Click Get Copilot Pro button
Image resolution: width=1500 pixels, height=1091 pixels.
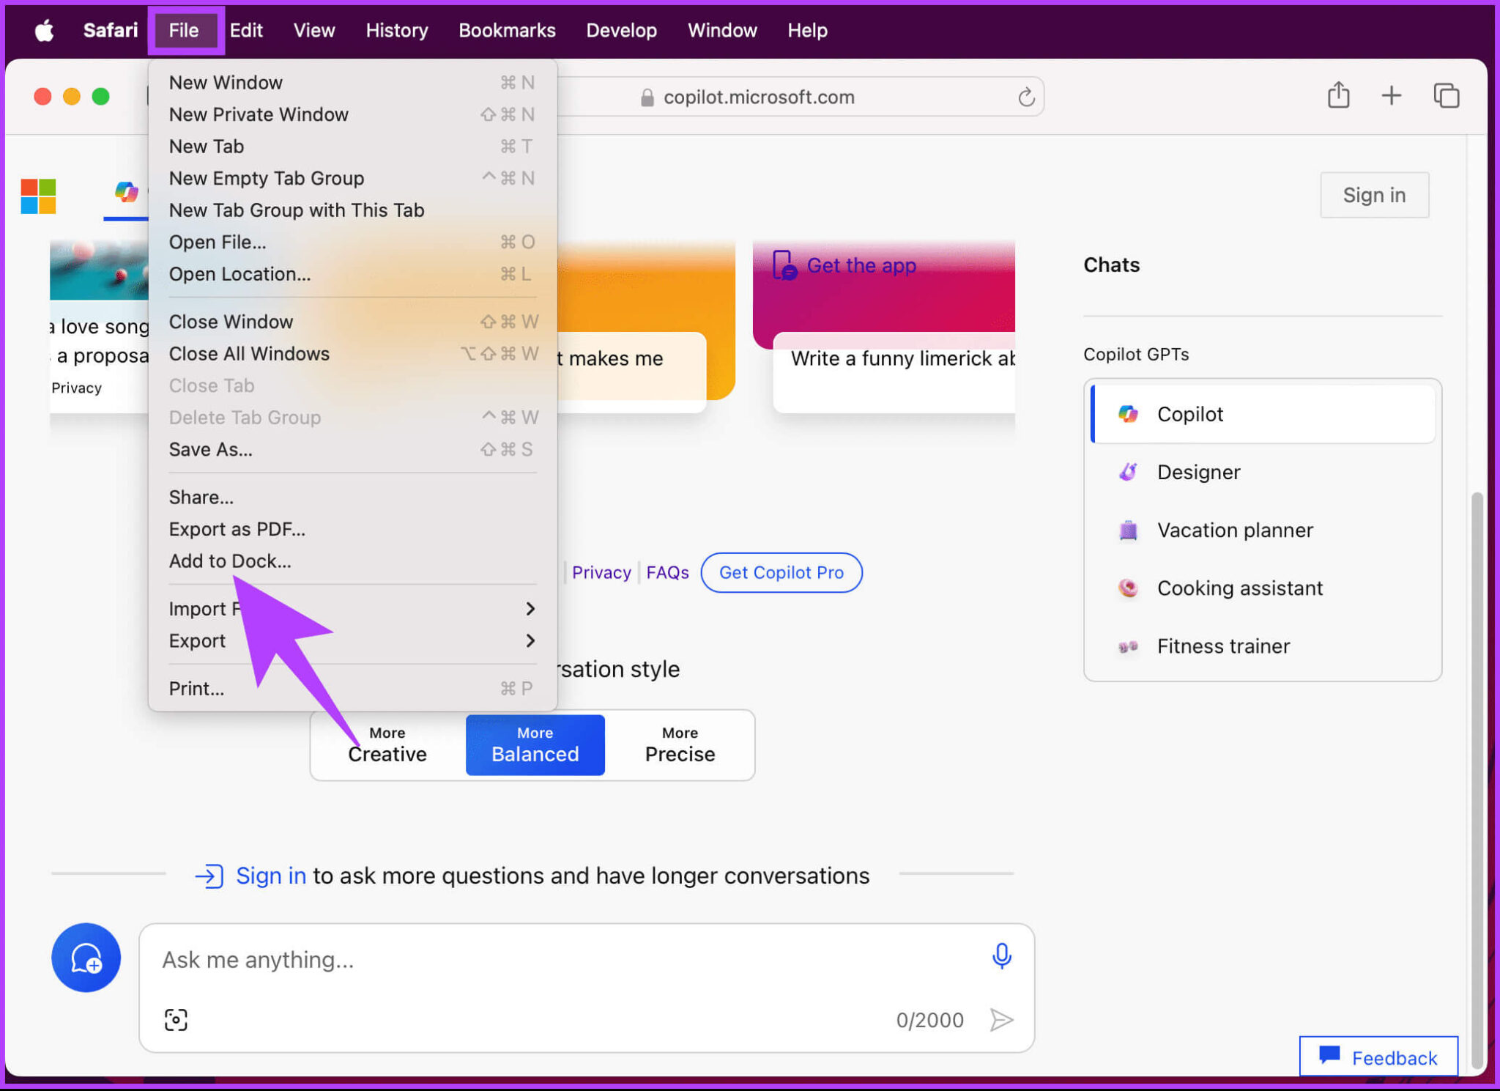(x=781, y=572)
